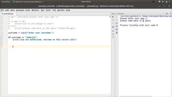Click the Pause output icon in Run panel
Viewport: 172px width, 97px height.
[113, 23]
